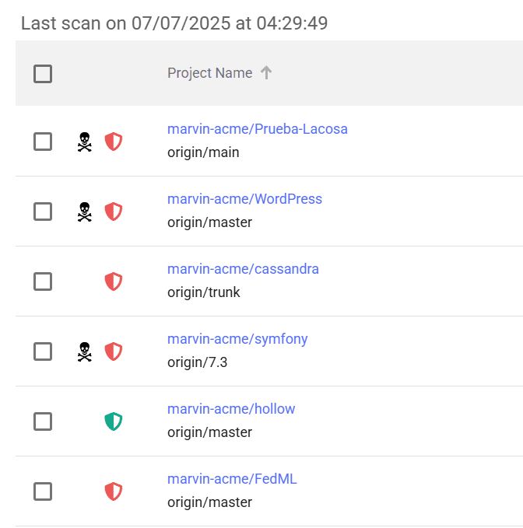Click red shield icon for WordPress
This screenshot has height=528, width=523.
point(114,212)
